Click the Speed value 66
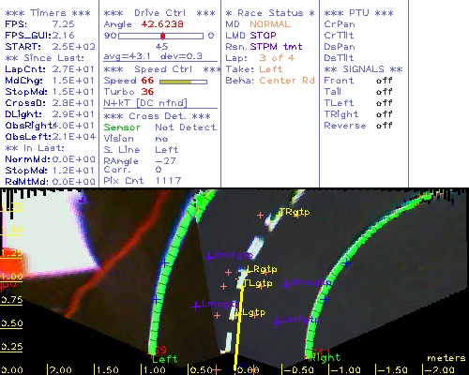The height and width of the screenshot is (375, 469). tap(147, 81)
